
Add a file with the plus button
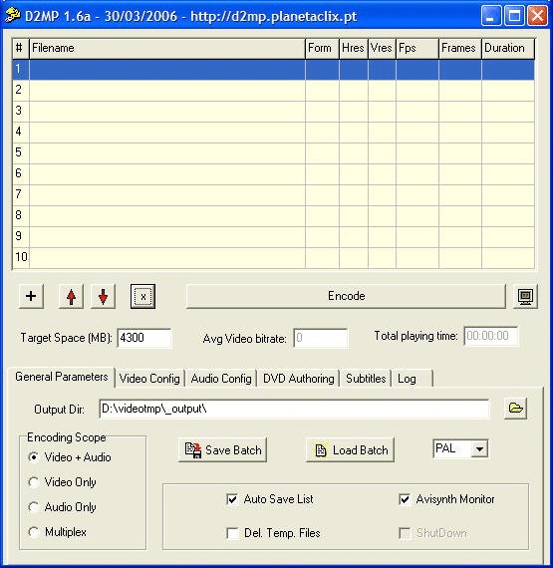point(31,296)
